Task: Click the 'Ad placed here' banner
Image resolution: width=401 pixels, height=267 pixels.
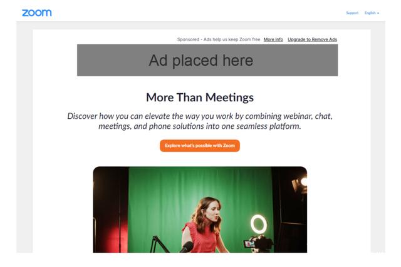Action: coord(207,60)
